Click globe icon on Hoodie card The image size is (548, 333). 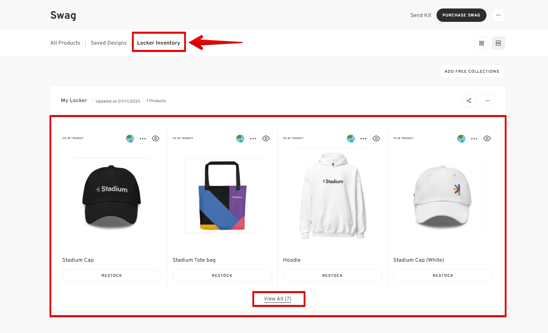click(x=351, y=139)
